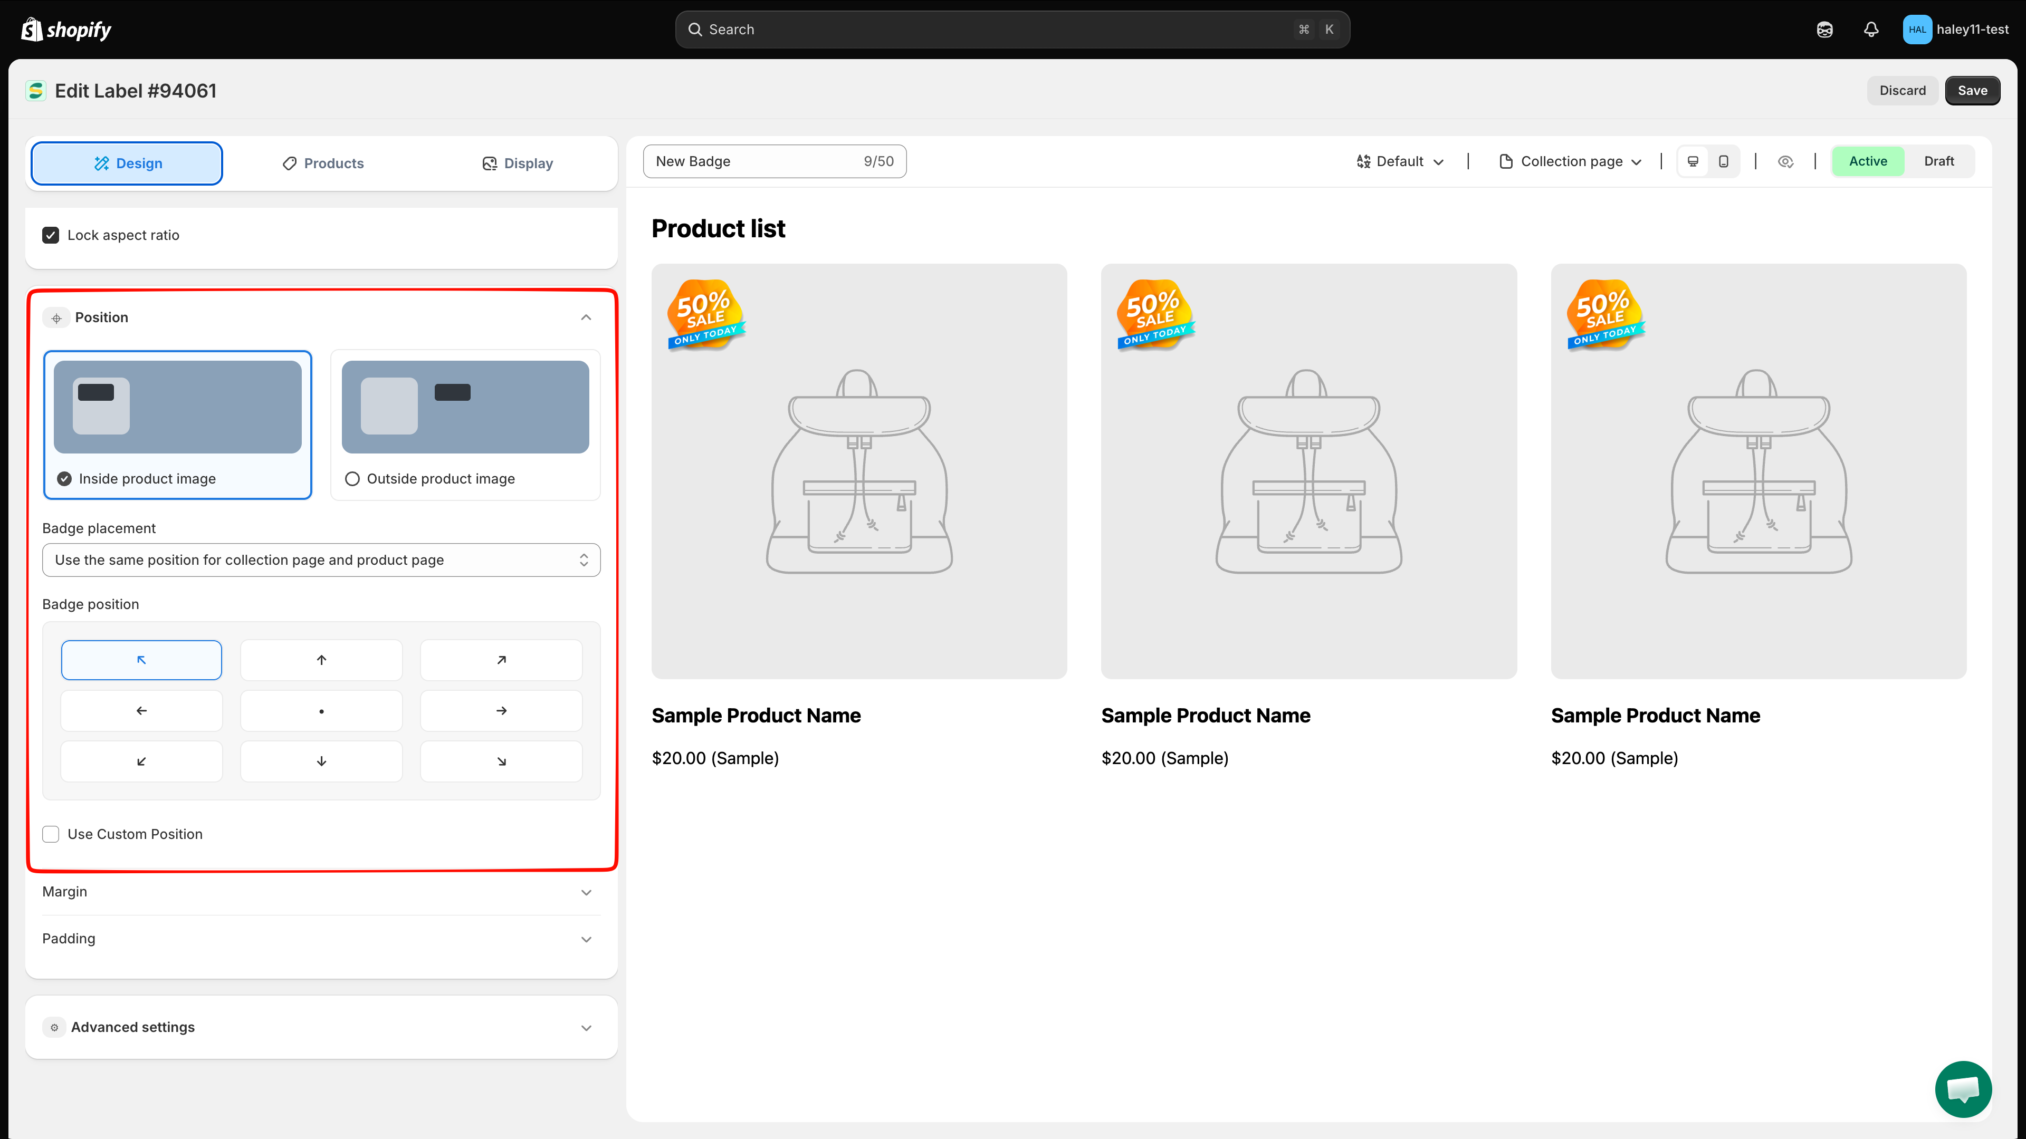Set badge position to bottom-left arrow
Image resolution: width=2026 pixels, height=1139 pixels.
point(141,761)
